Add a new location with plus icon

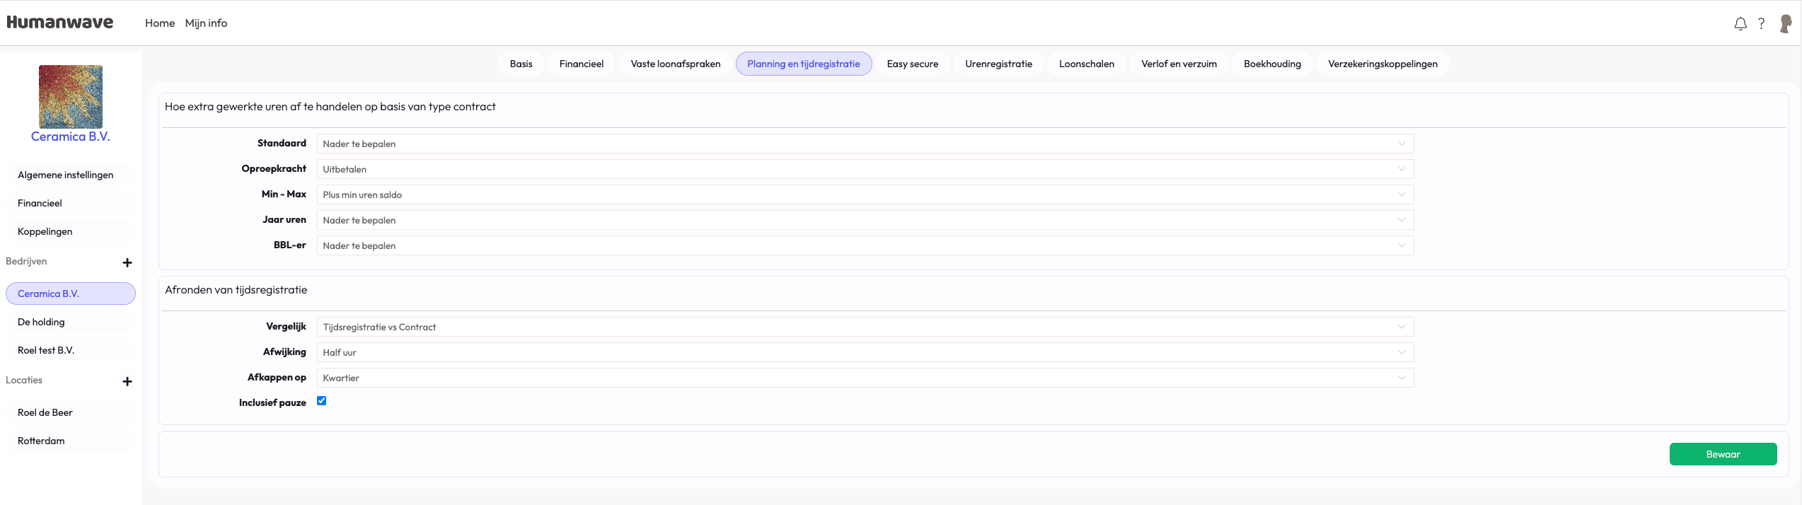click(x=127, y=381)
